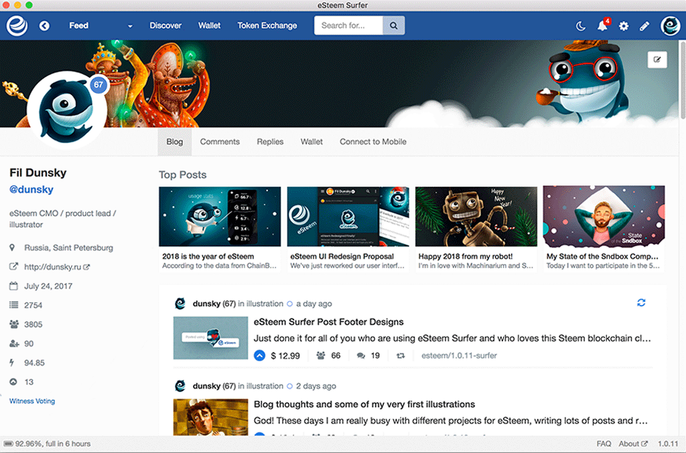Open eSteem Surfer Post Footer Designs title

click(328, 322)
